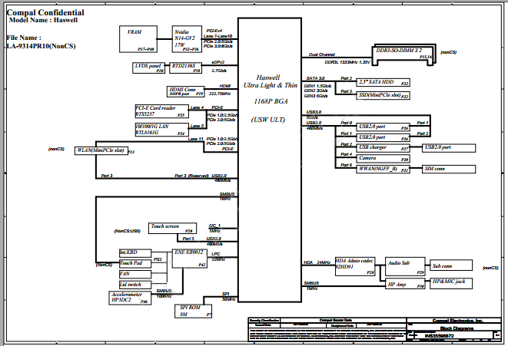Screen dimensions: 508x346
Task: Select the 'eDPx2' label
Action: click(x=217, y=62)
